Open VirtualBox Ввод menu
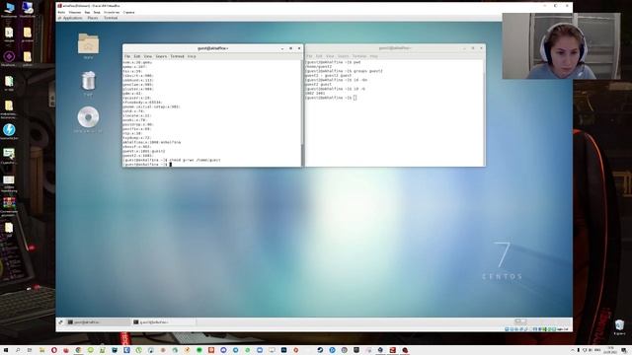Image resolution: width=632 pixels, height=355 pixels. [97, 12]
